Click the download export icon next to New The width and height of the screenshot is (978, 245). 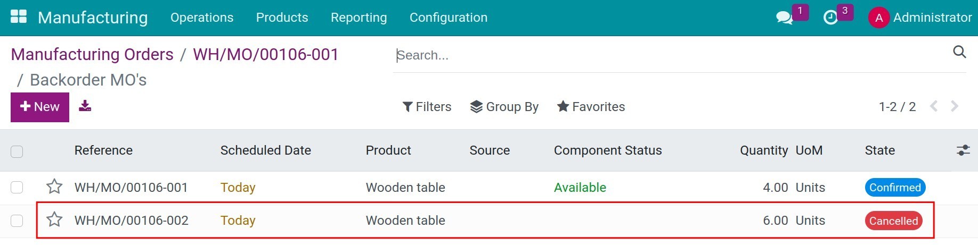(x=85, y=106)
